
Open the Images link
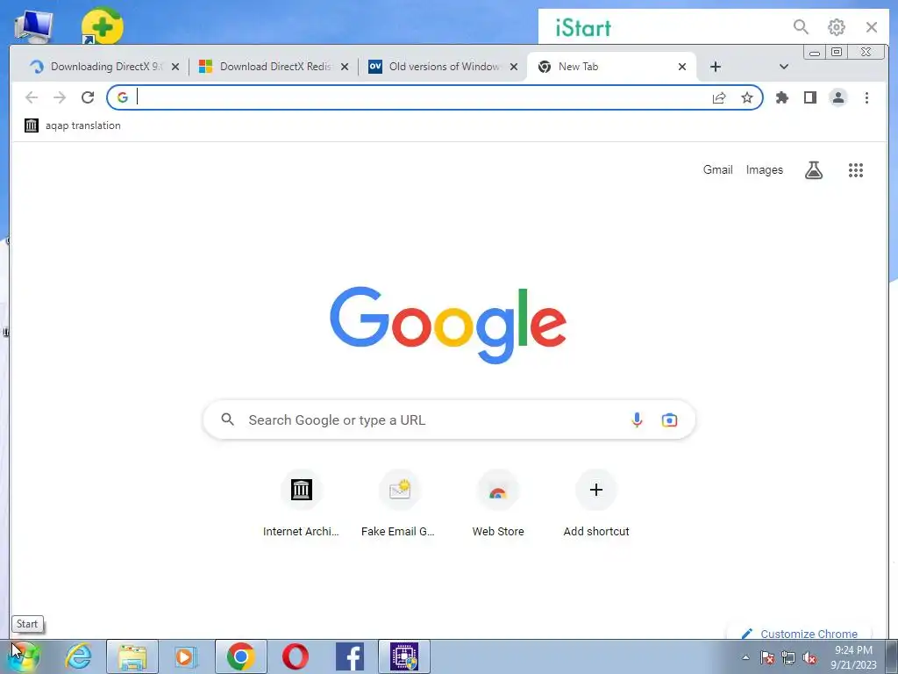point(764,169)
